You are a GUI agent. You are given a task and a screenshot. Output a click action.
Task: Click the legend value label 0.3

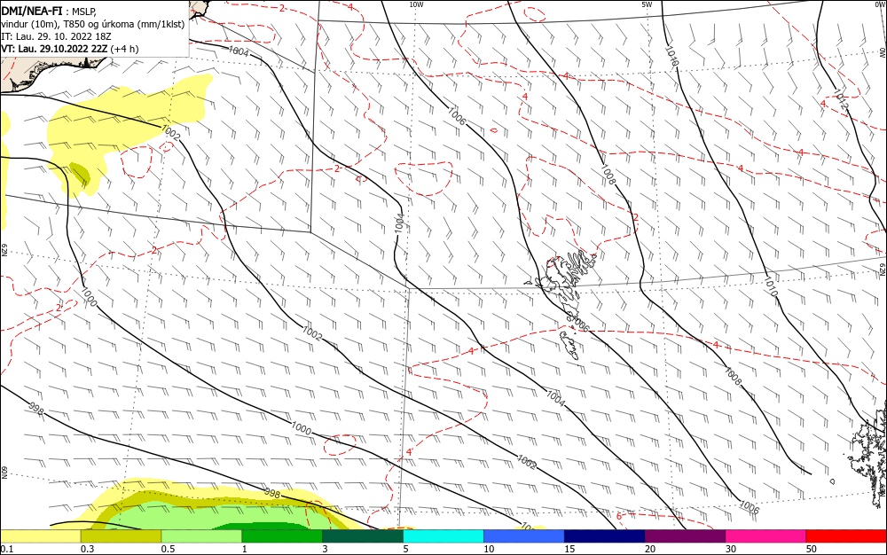pos(88,549)
